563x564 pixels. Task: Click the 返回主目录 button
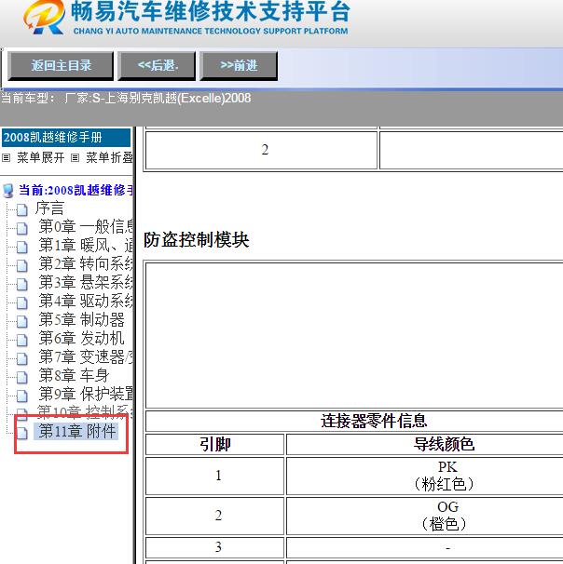pyautogui.click(x=61, y=66)
